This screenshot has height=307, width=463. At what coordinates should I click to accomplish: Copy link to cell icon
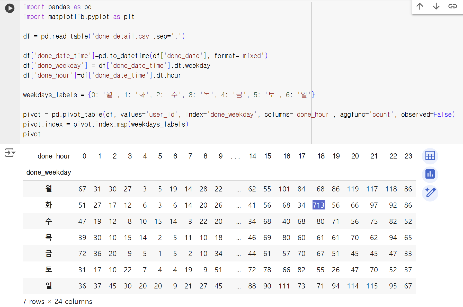452,6
